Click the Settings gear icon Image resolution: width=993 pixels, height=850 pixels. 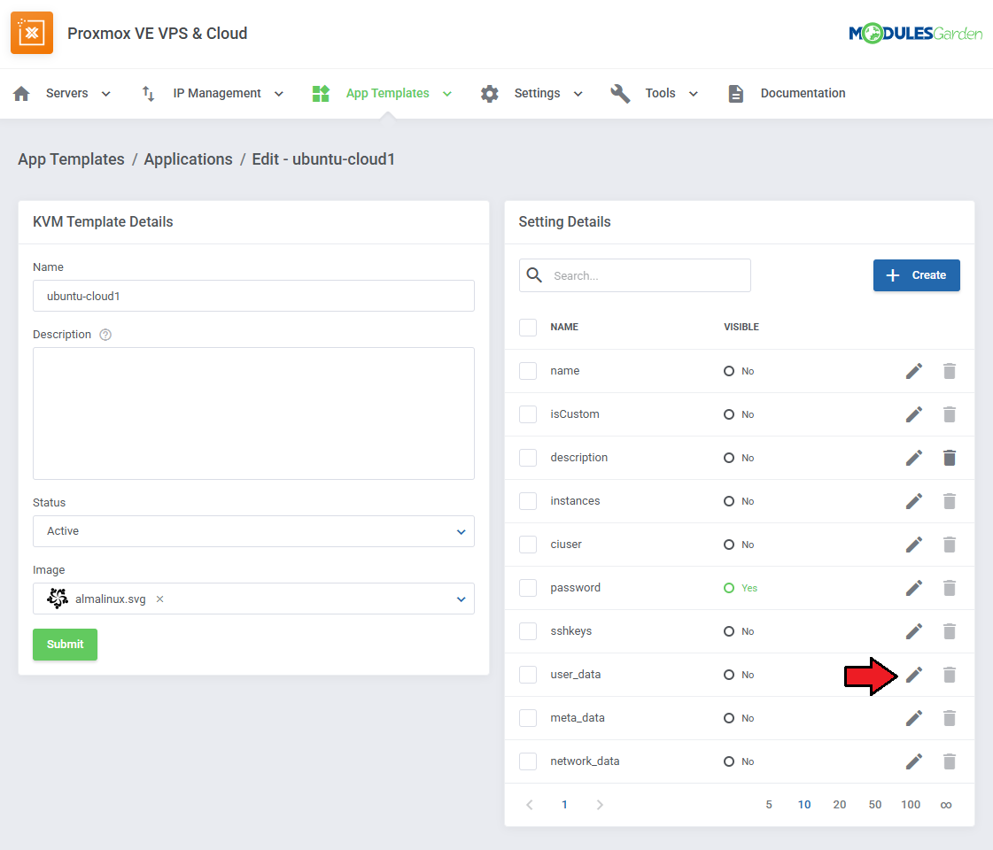[x=490, y=94]
